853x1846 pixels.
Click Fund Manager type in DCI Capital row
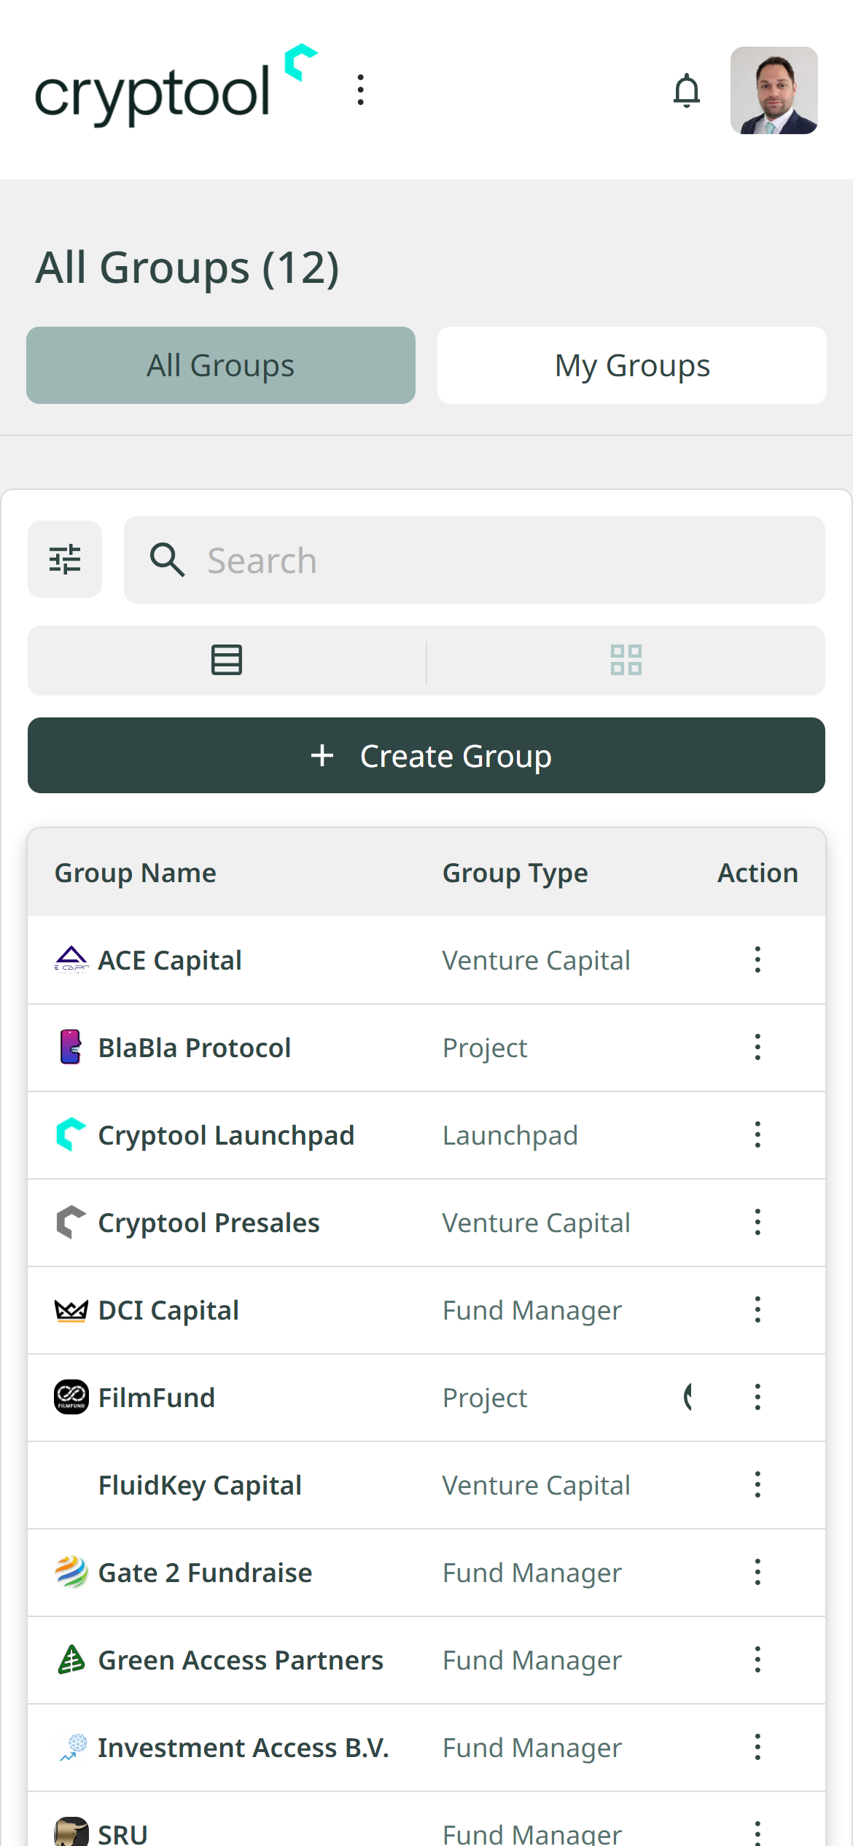(532, 1310)
